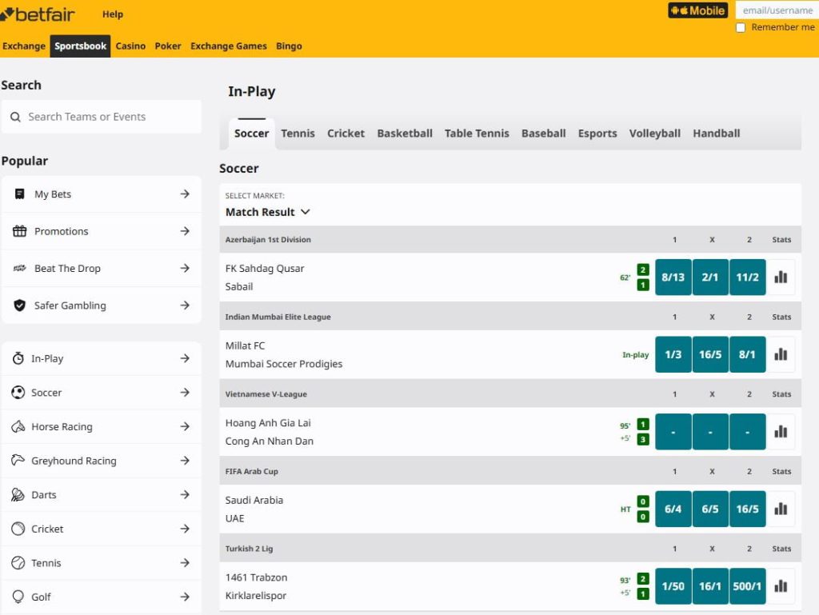
Task: Expand the Match Result market dropdown
Action: 268,212
